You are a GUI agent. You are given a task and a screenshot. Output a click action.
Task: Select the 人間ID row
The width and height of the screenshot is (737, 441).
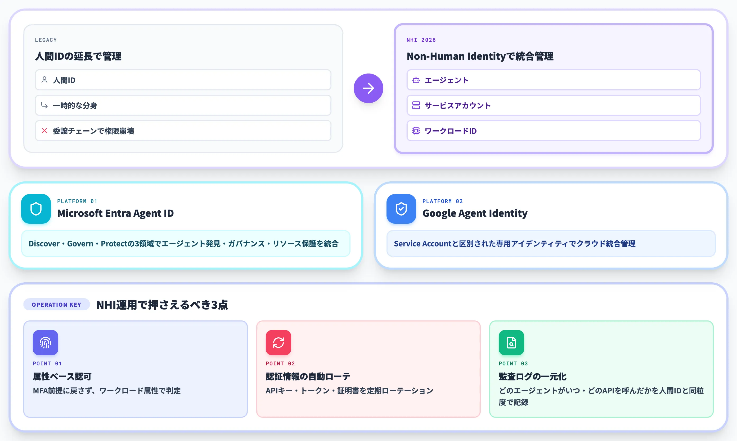[x=183, y=80]
